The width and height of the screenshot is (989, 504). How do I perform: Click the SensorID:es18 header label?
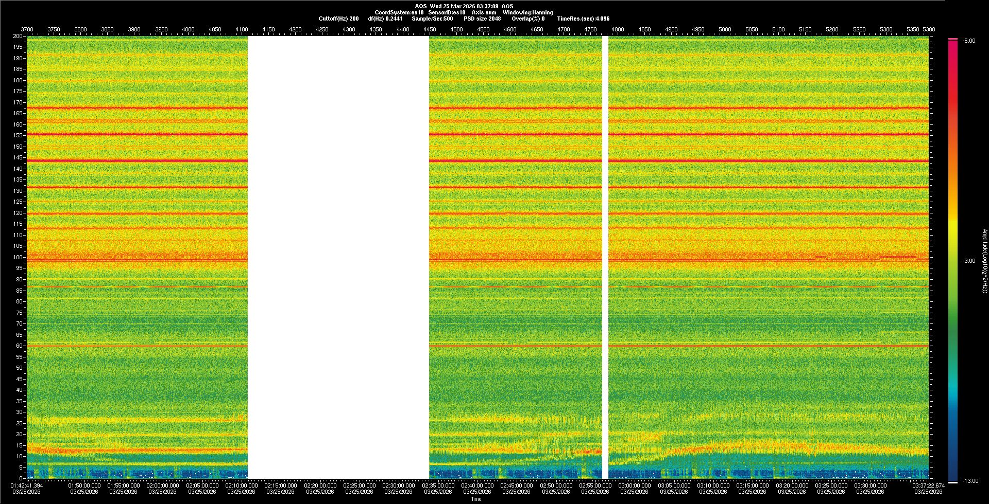(447, 12)
